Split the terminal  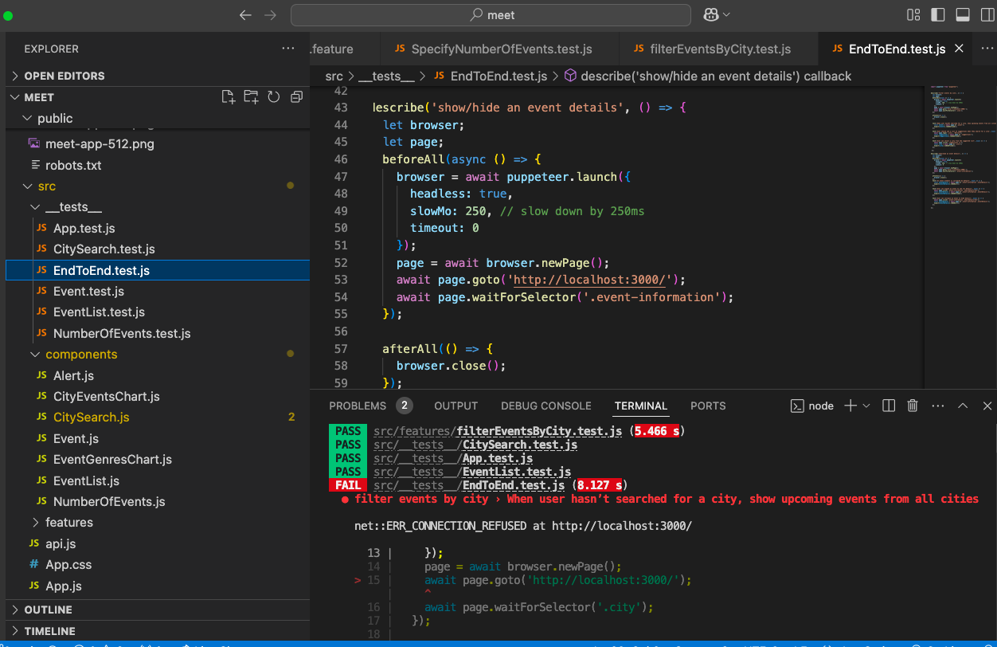889,406
